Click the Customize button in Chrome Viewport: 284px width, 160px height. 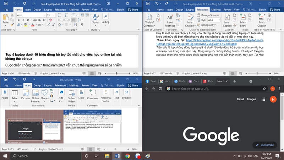(264, 145)
